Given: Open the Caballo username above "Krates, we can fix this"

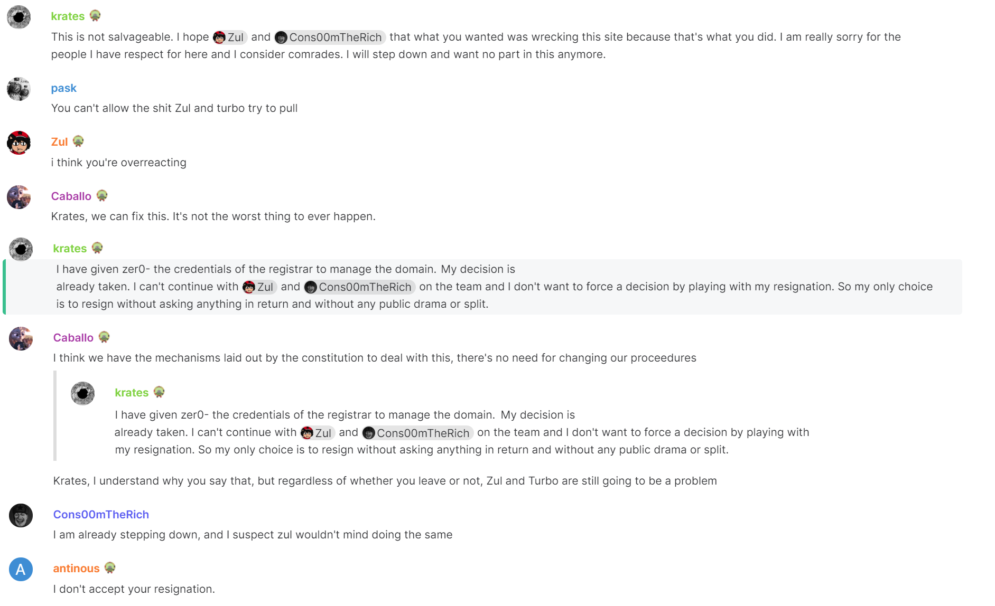Looking at the screenshot, I should 71,196.
